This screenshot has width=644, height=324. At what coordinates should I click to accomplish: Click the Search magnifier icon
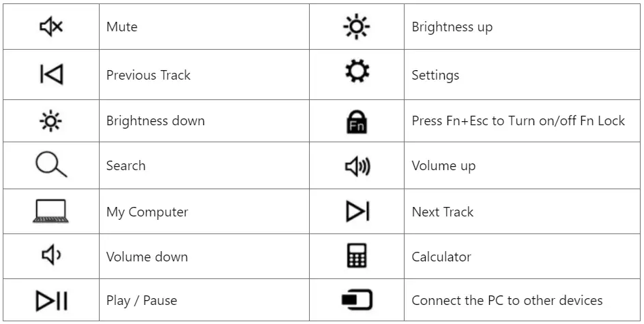(51, 165)
